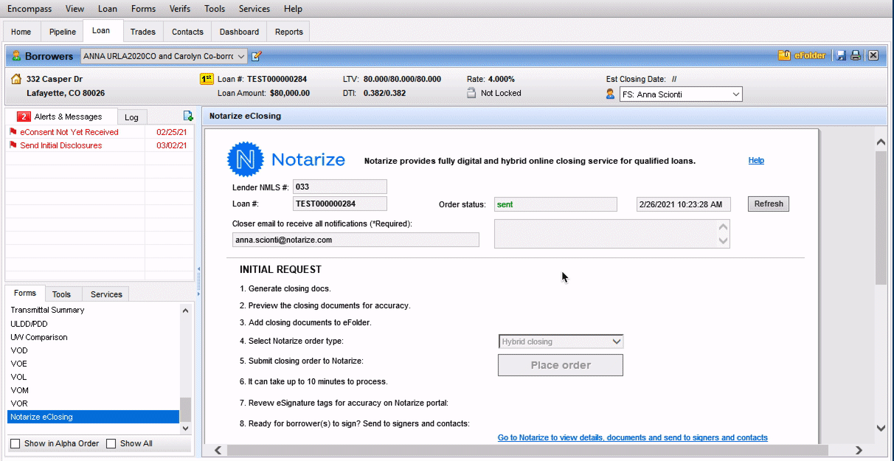The width and height of the screenshot is (894, 461).
Task: Save the loan with the disk icon
Action: pos(840,55)
